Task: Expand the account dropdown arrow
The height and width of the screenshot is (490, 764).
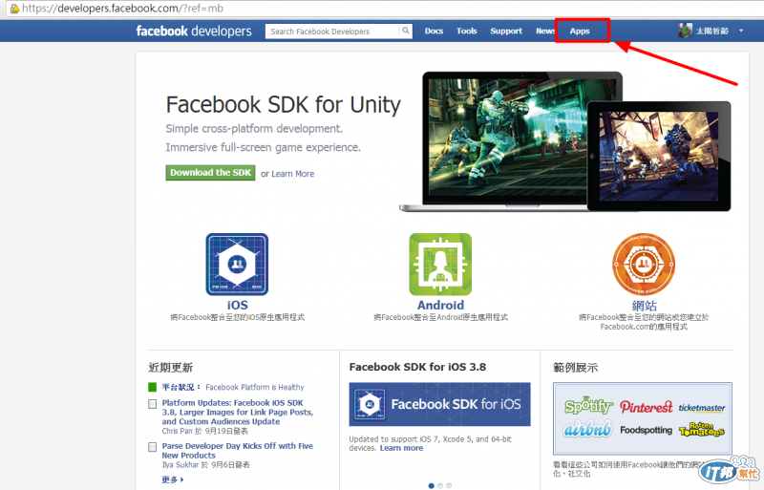Action: [741, 31]
